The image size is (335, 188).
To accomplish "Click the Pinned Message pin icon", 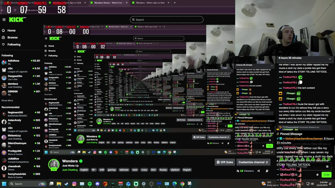I will (x=278, y=134).
